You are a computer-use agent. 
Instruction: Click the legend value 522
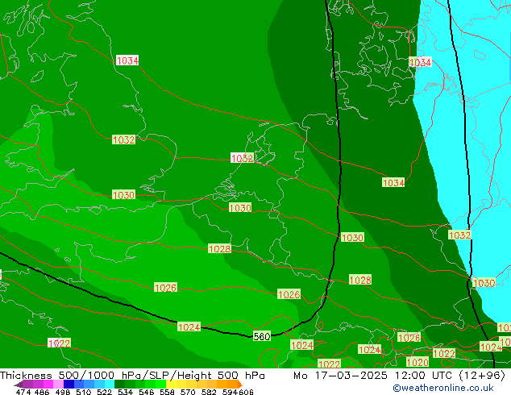click(x=104, y=392)
